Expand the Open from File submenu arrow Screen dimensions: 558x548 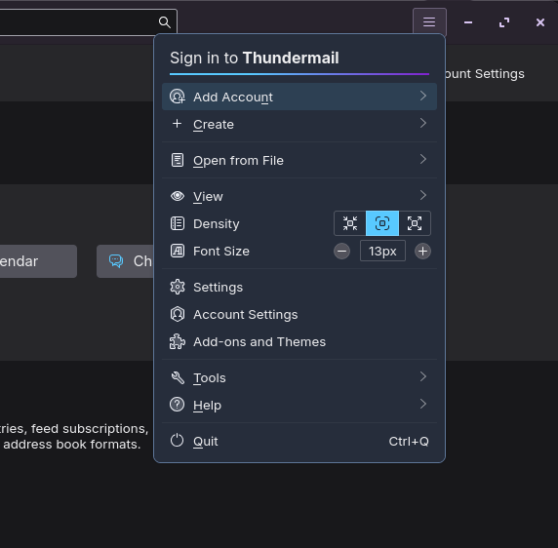(x=422, y=159)
